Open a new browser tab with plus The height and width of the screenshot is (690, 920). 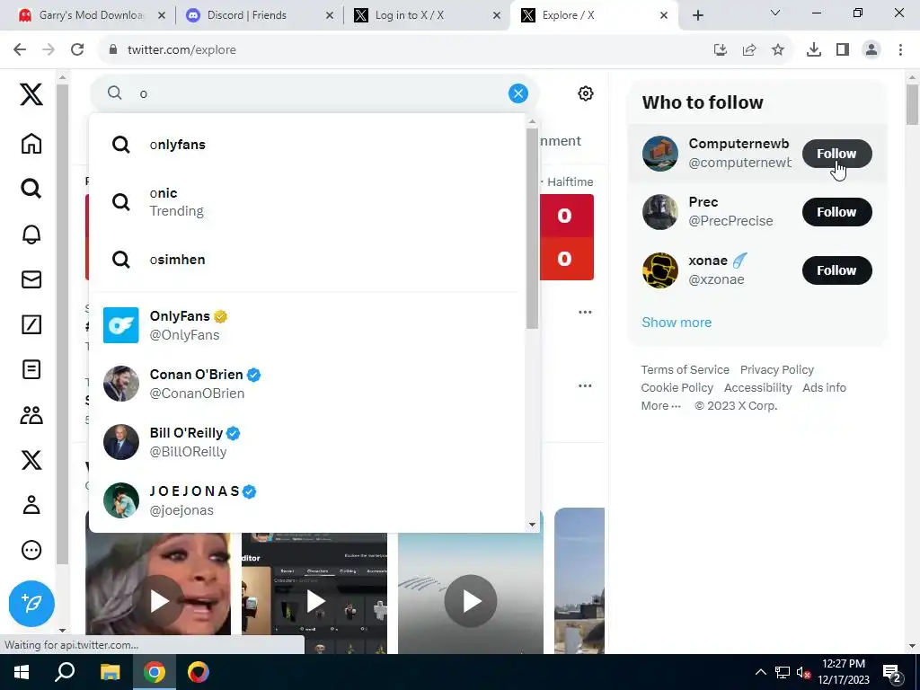[x=697, y=15]
